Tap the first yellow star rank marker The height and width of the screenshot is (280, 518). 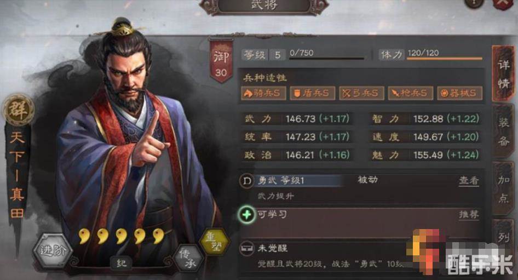coord(84,236)
